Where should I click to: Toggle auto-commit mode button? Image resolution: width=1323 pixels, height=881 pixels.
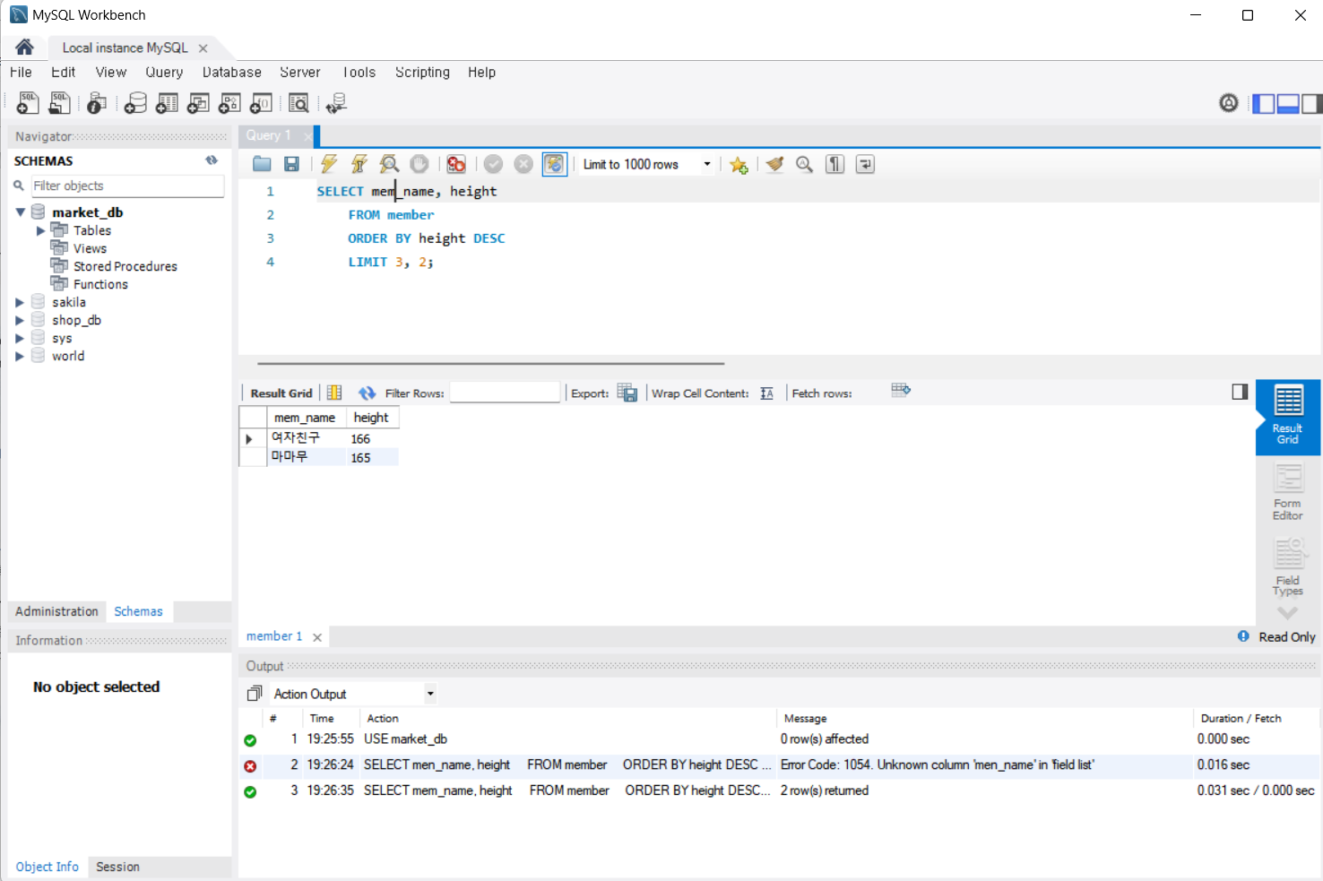tap(555, 164)
